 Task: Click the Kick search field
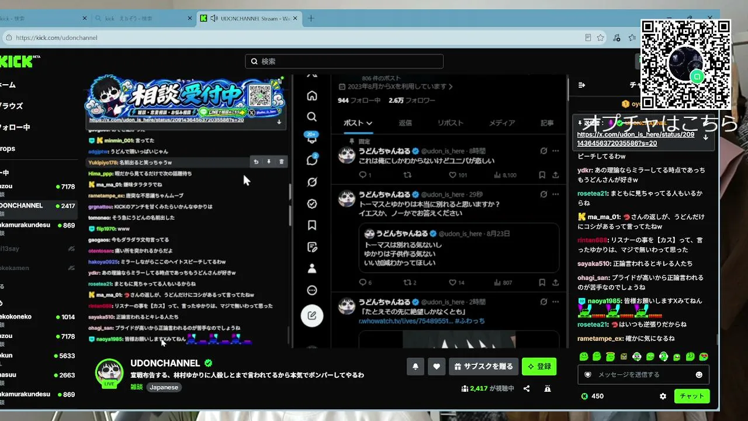[x=344, y=61]
